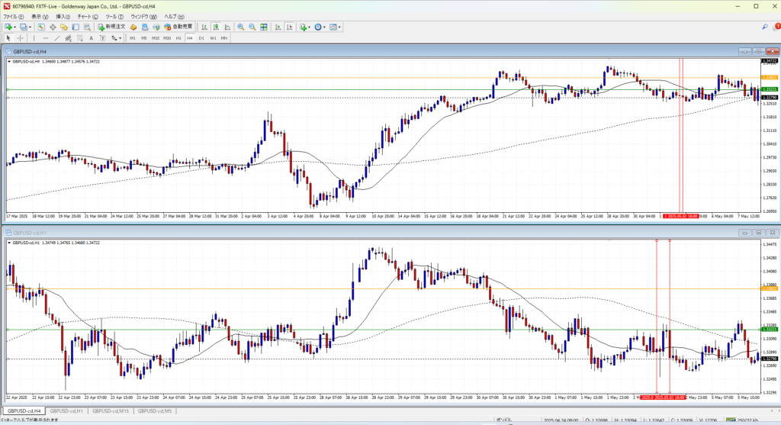Switch chart timeframe to H1
Image resolution: width=781 pixels, height=425 pixels.
tap(178, 37)
